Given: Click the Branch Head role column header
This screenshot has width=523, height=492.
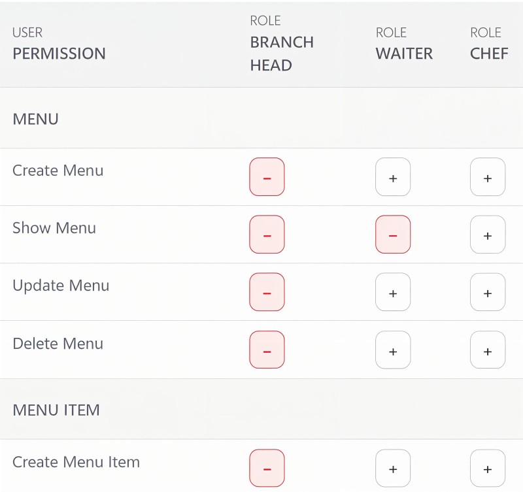Looking at the screenshot, I should click(x=282, y=43).
